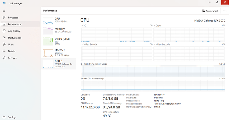Screen dimensions: 229x120
Task: Click the Disk 0 (C: D:) label
Action: click(62, 39)
